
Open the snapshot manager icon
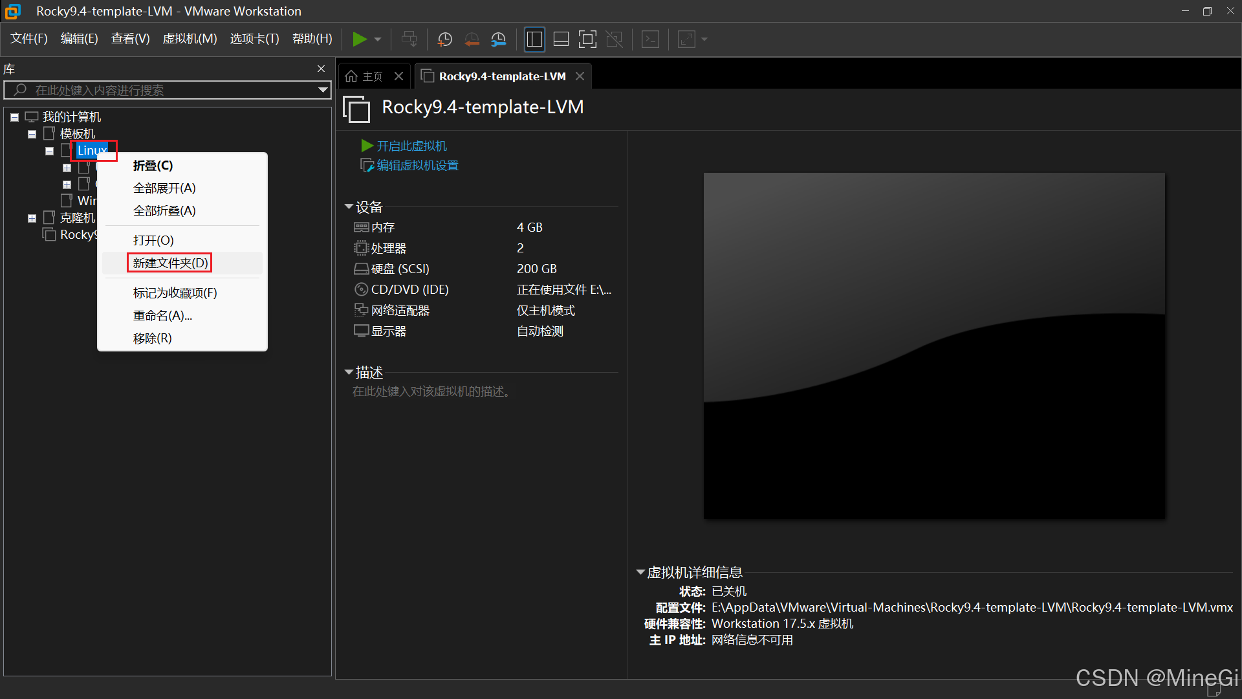[498, 39]
